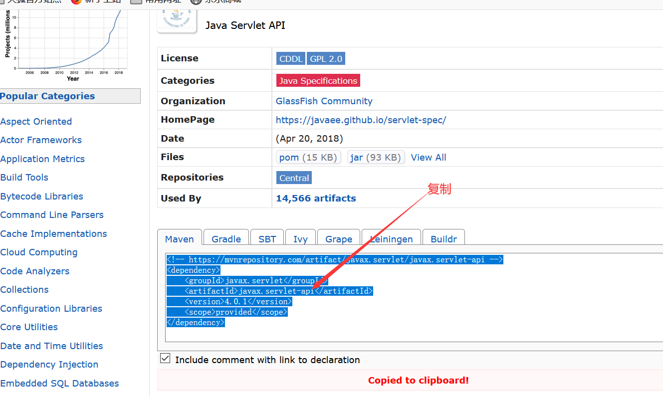The width and height of the screenshot is (663, 397).
Task: Open Cache Implementations category
Action: (54, 234)
